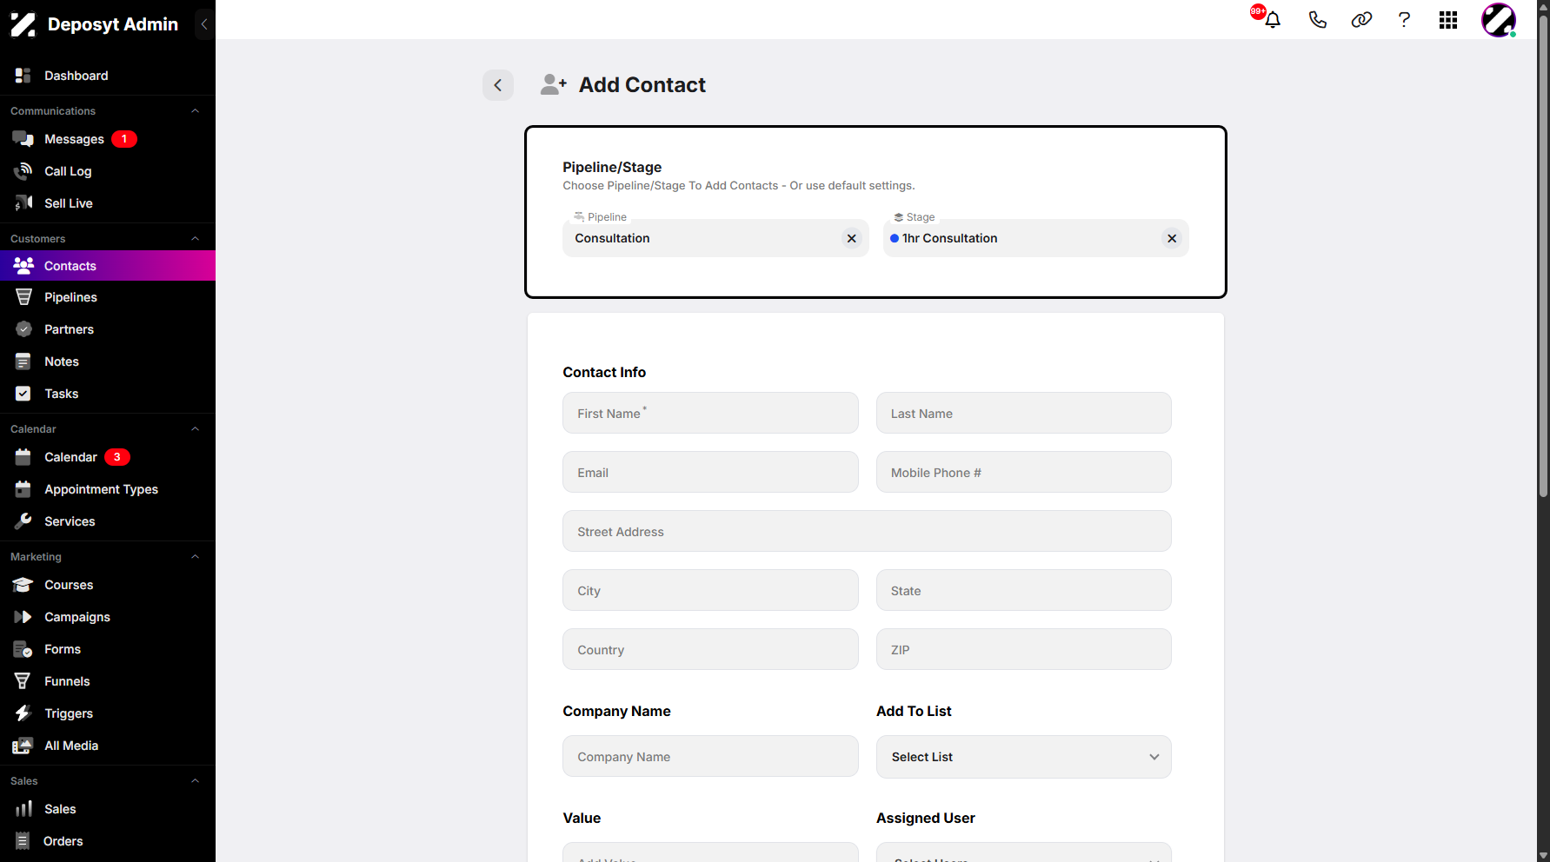The image size is (1550, 862).
Task: Clear the 1hr Consultation stage selection
Action: pyautogui.click(x=1172, y=238)
